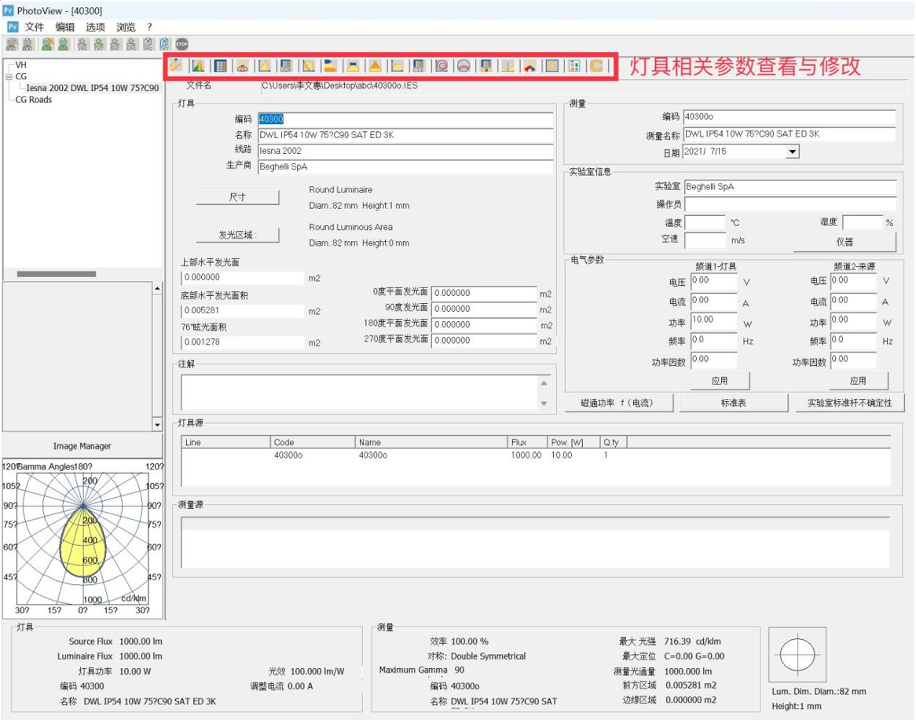The height and width of the screenshot is (720, 916).
Task: Click the 仪器 button
Action: coord(844,242)
